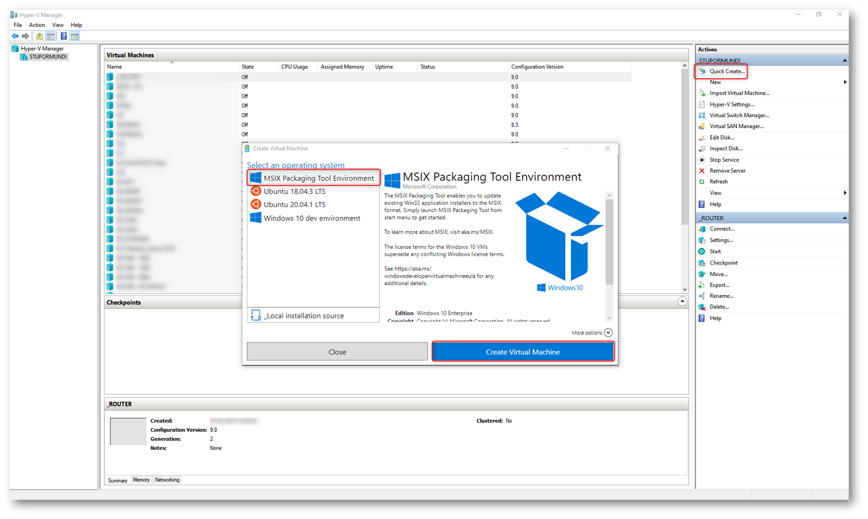Open the File menu

18,25
